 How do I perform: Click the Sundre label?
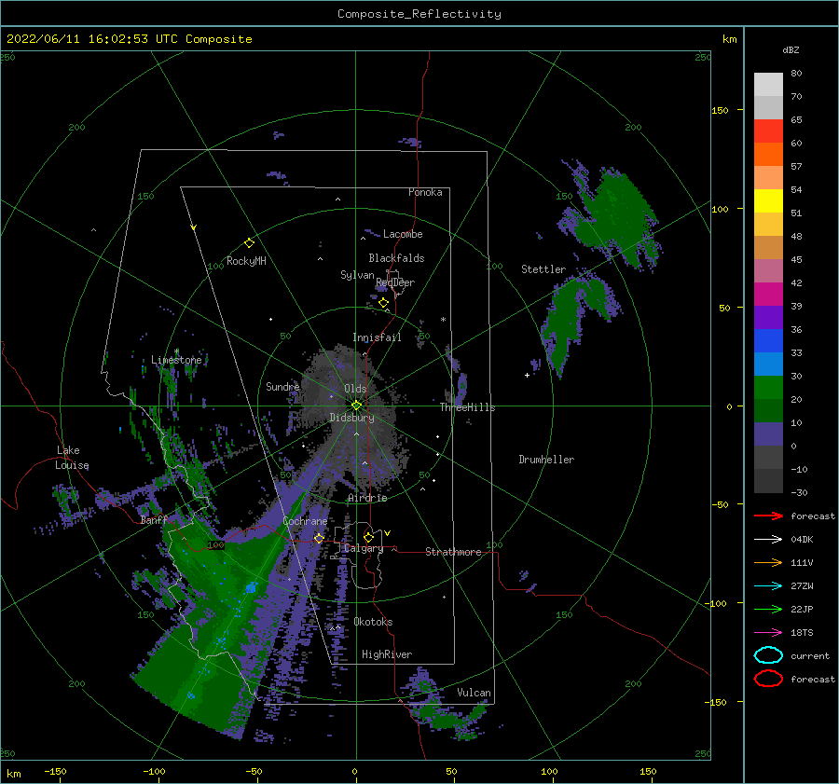pyautogui.click(x=282, y=386)
